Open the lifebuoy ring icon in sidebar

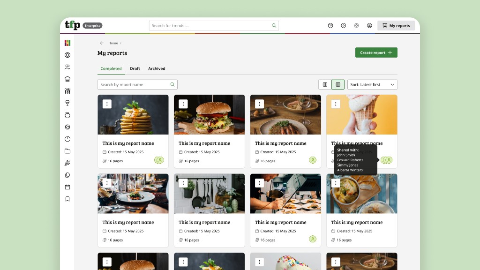67,55
